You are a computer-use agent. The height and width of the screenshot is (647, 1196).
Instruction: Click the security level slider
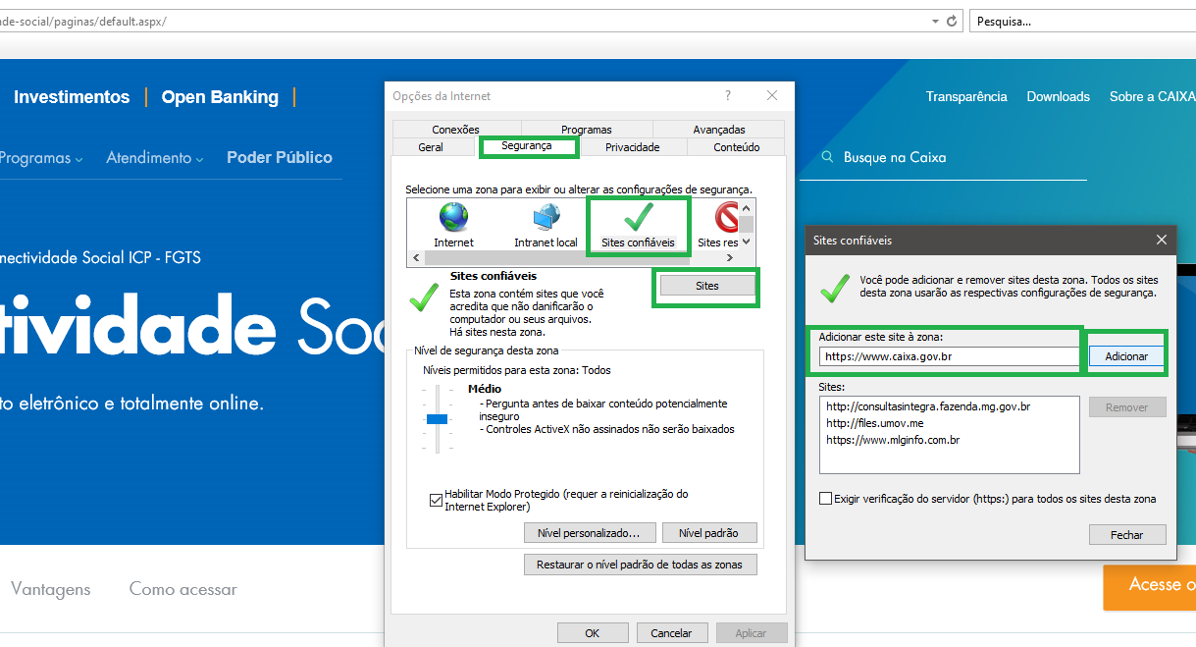437,419
